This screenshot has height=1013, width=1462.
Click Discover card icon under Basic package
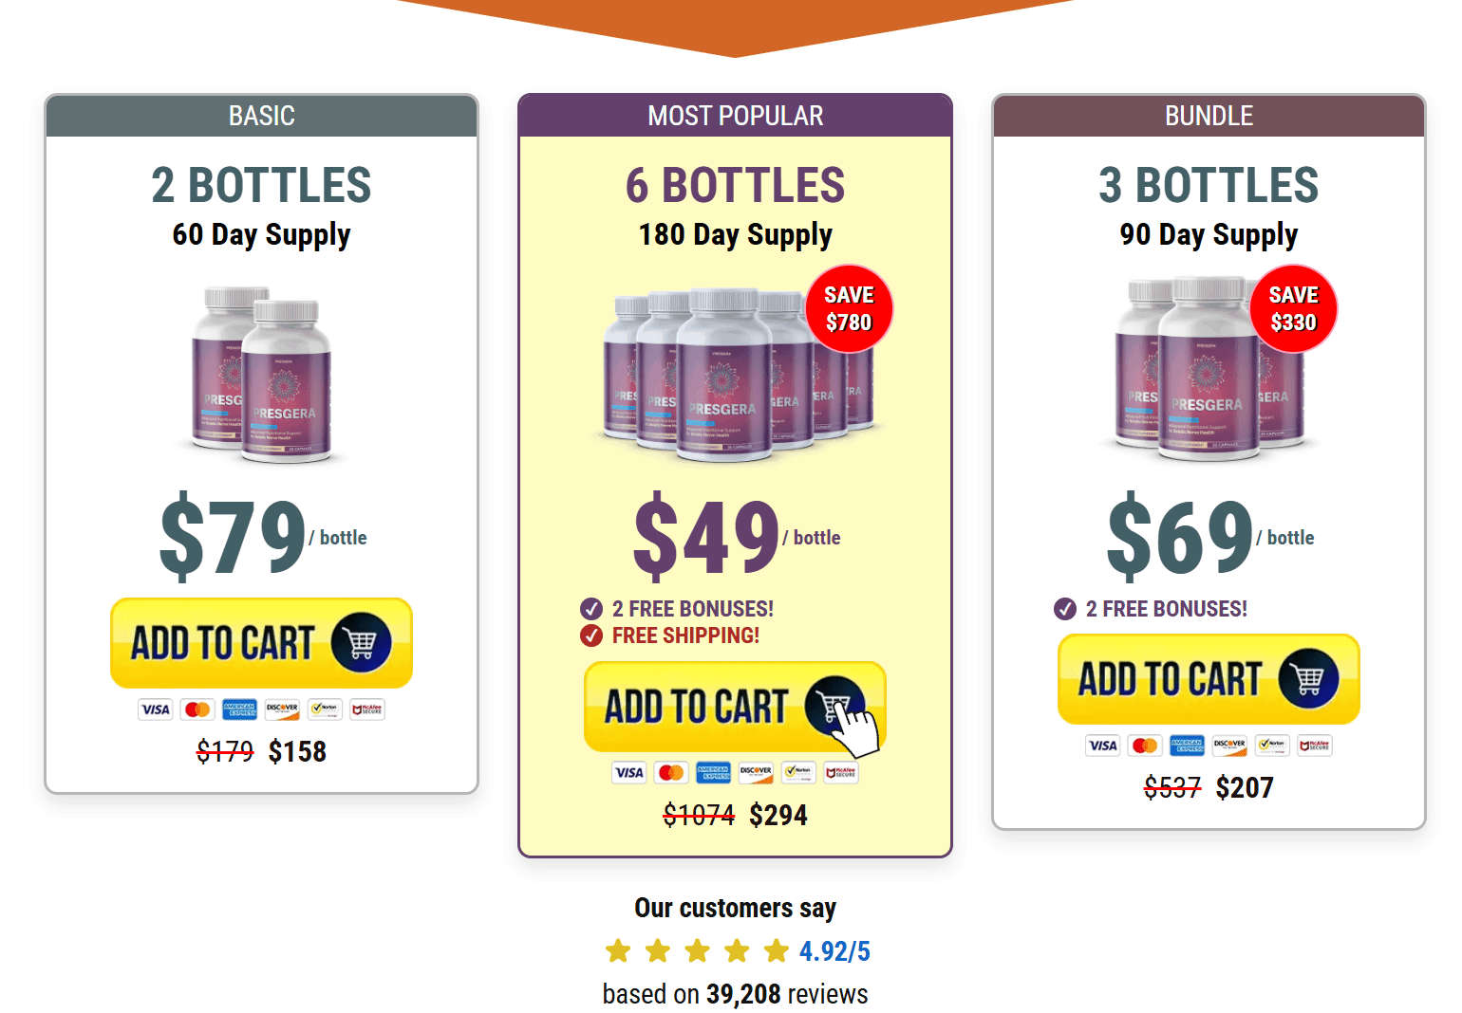(x=282, y=709)
